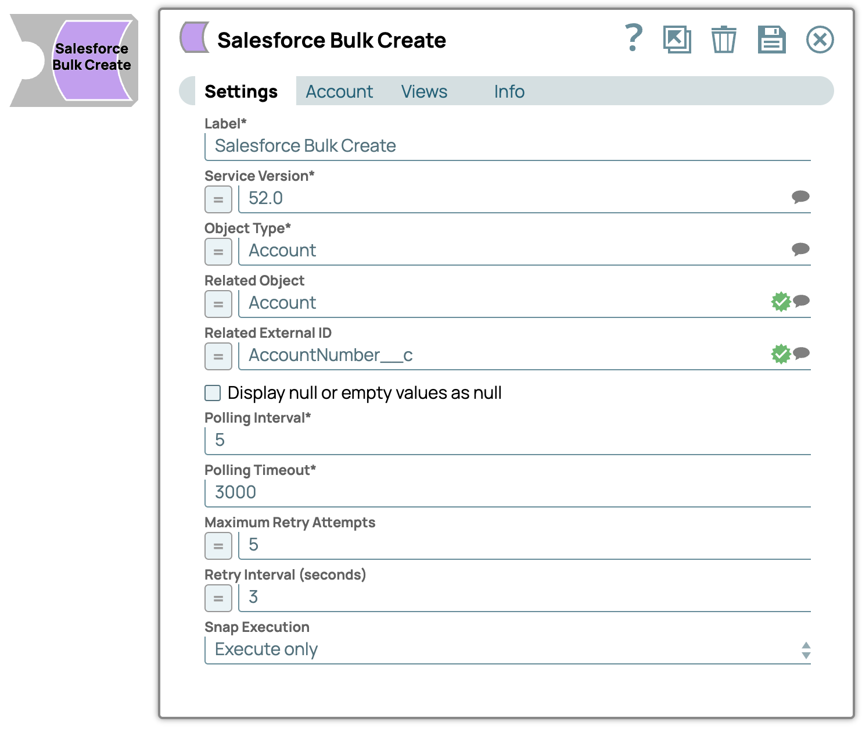Image resolution: width=862 pixels, height=729 pixels.
Task: Toggle expression mode for Service Version
Action: (x=218, y=199)
